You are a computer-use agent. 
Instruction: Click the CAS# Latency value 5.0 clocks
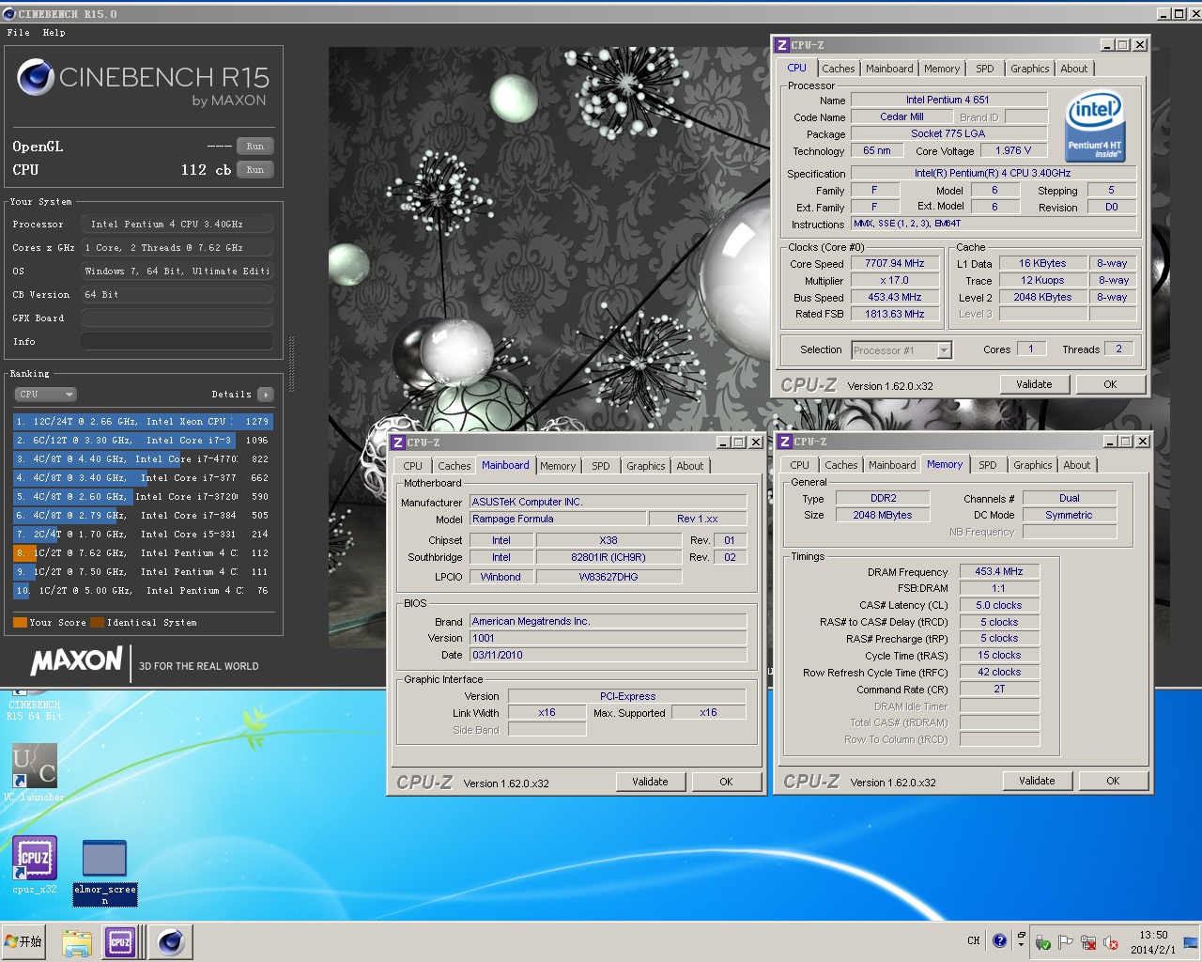tap(999, 605)
